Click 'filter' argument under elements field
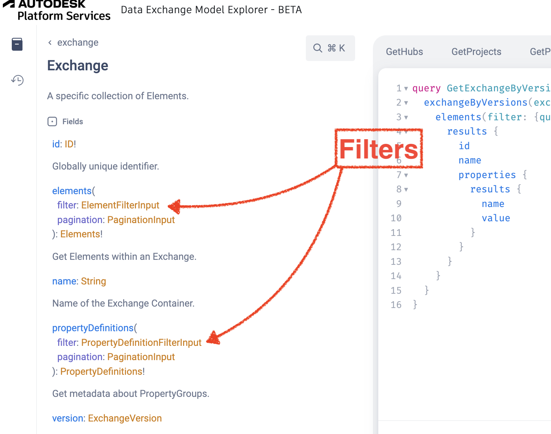This screenshot has height=434, width=551. [x=67, y=205]
